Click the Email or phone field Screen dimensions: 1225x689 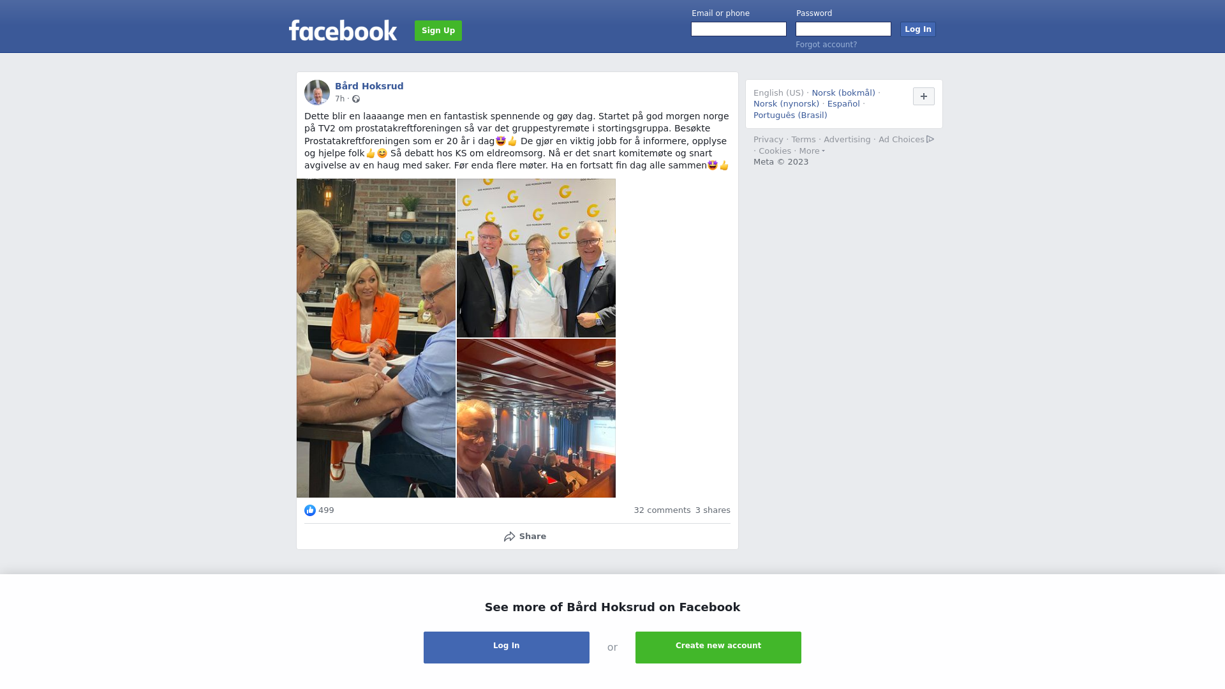(739, 29)
